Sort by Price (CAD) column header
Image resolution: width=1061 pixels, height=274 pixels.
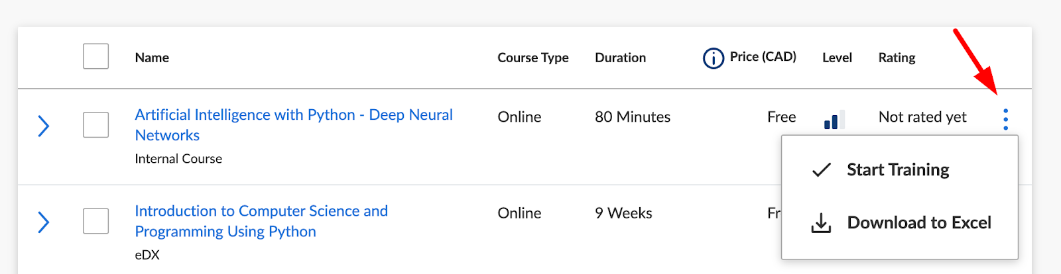tap(763, 57)
